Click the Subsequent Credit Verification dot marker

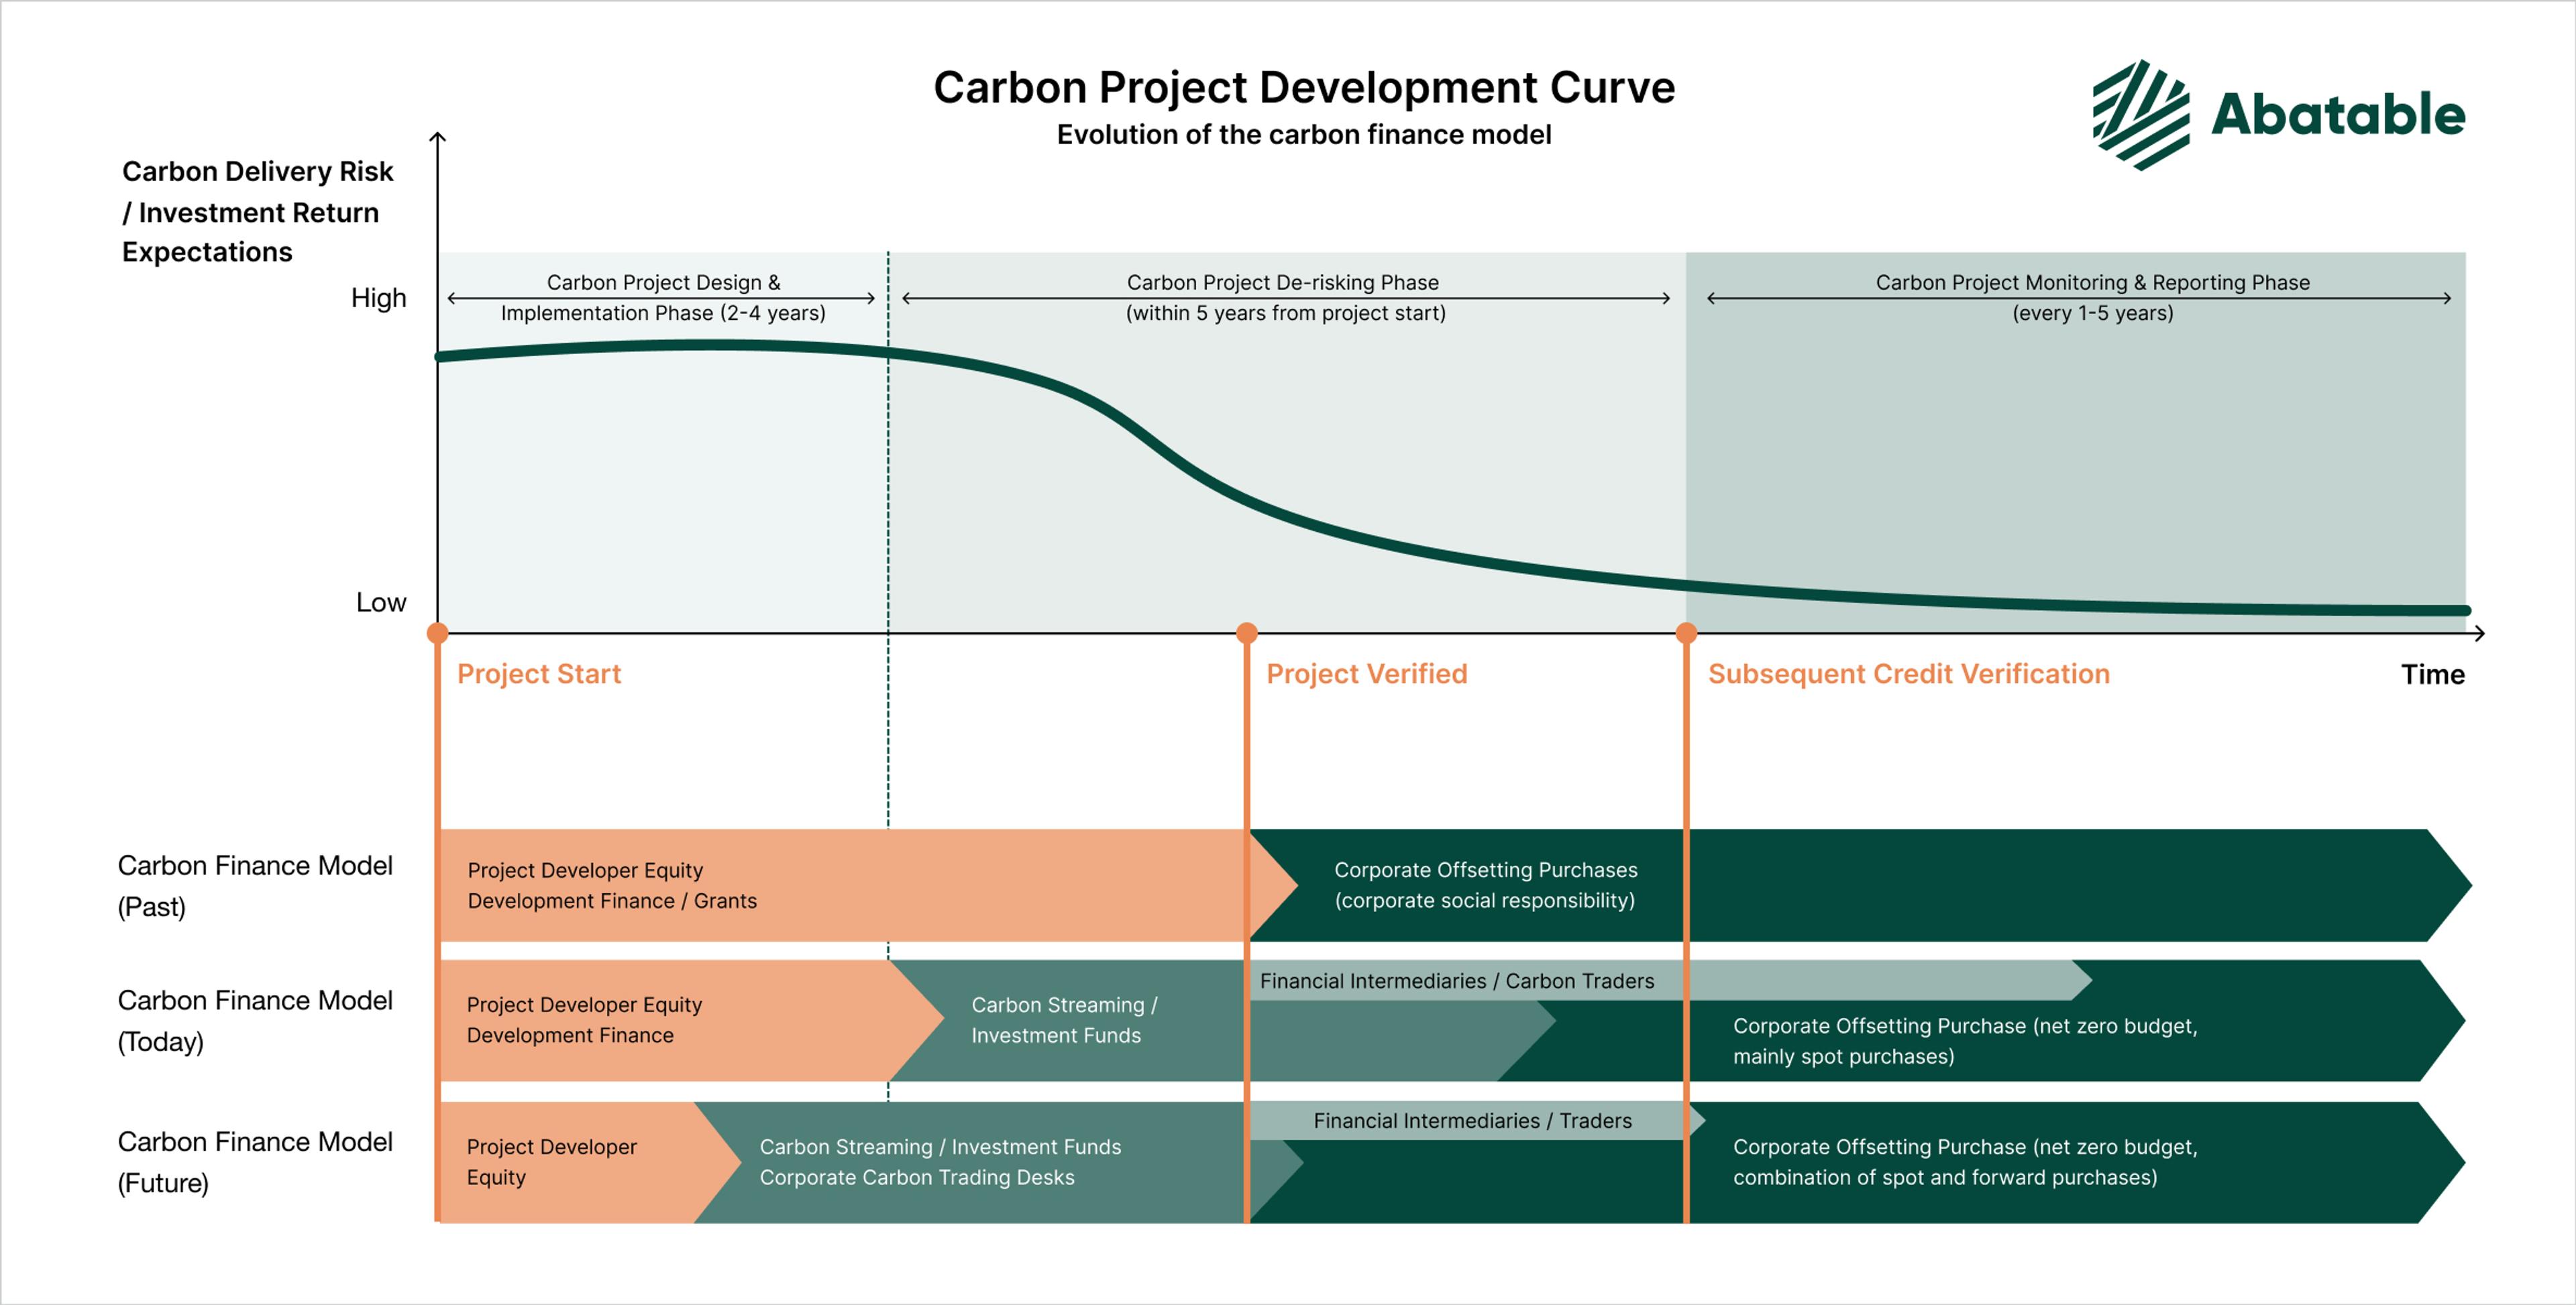click(1686, 633)
